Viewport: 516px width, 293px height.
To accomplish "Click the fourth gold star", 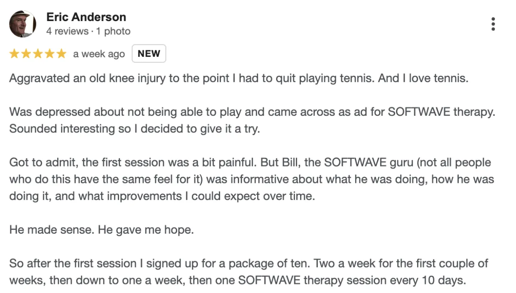I will pyautogui.click(x=49, y=54).
